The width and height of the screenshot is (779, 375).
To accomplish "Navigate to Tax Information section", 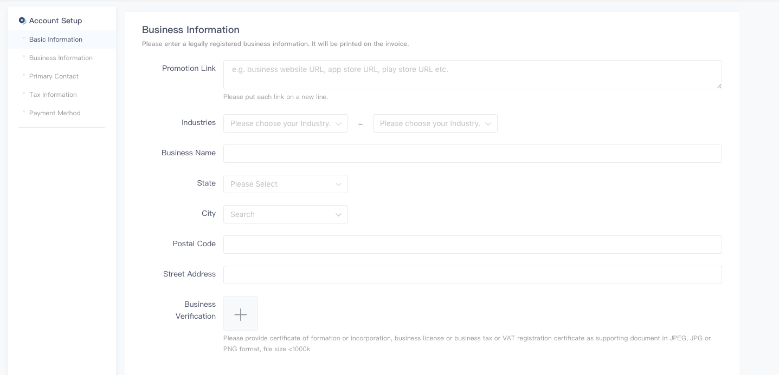I will [x=53, y=95].
